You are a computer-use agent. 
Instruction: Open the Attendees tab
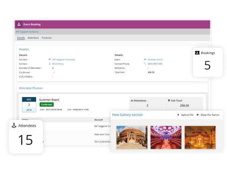coord(33,38)
